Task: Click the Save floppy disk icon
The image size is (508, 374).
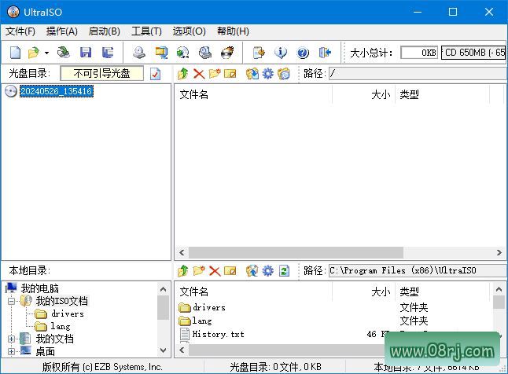Action: point(86,53)
